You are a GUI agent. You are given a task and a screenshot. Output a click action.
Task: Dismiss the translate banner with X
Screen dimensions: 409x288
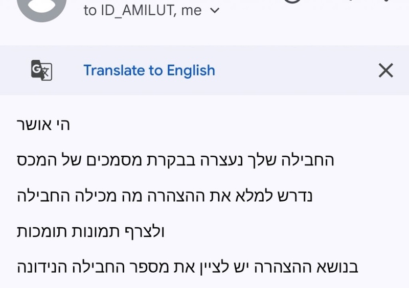pos(385,70)
